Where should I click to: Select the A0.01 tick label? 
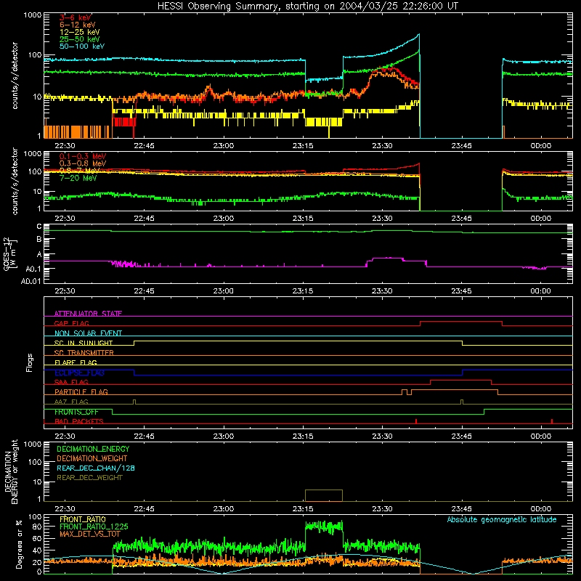pos(31,281)
